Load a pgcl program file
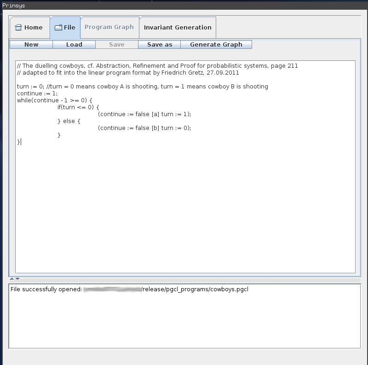The image size is (368, 365). (74, 44)
